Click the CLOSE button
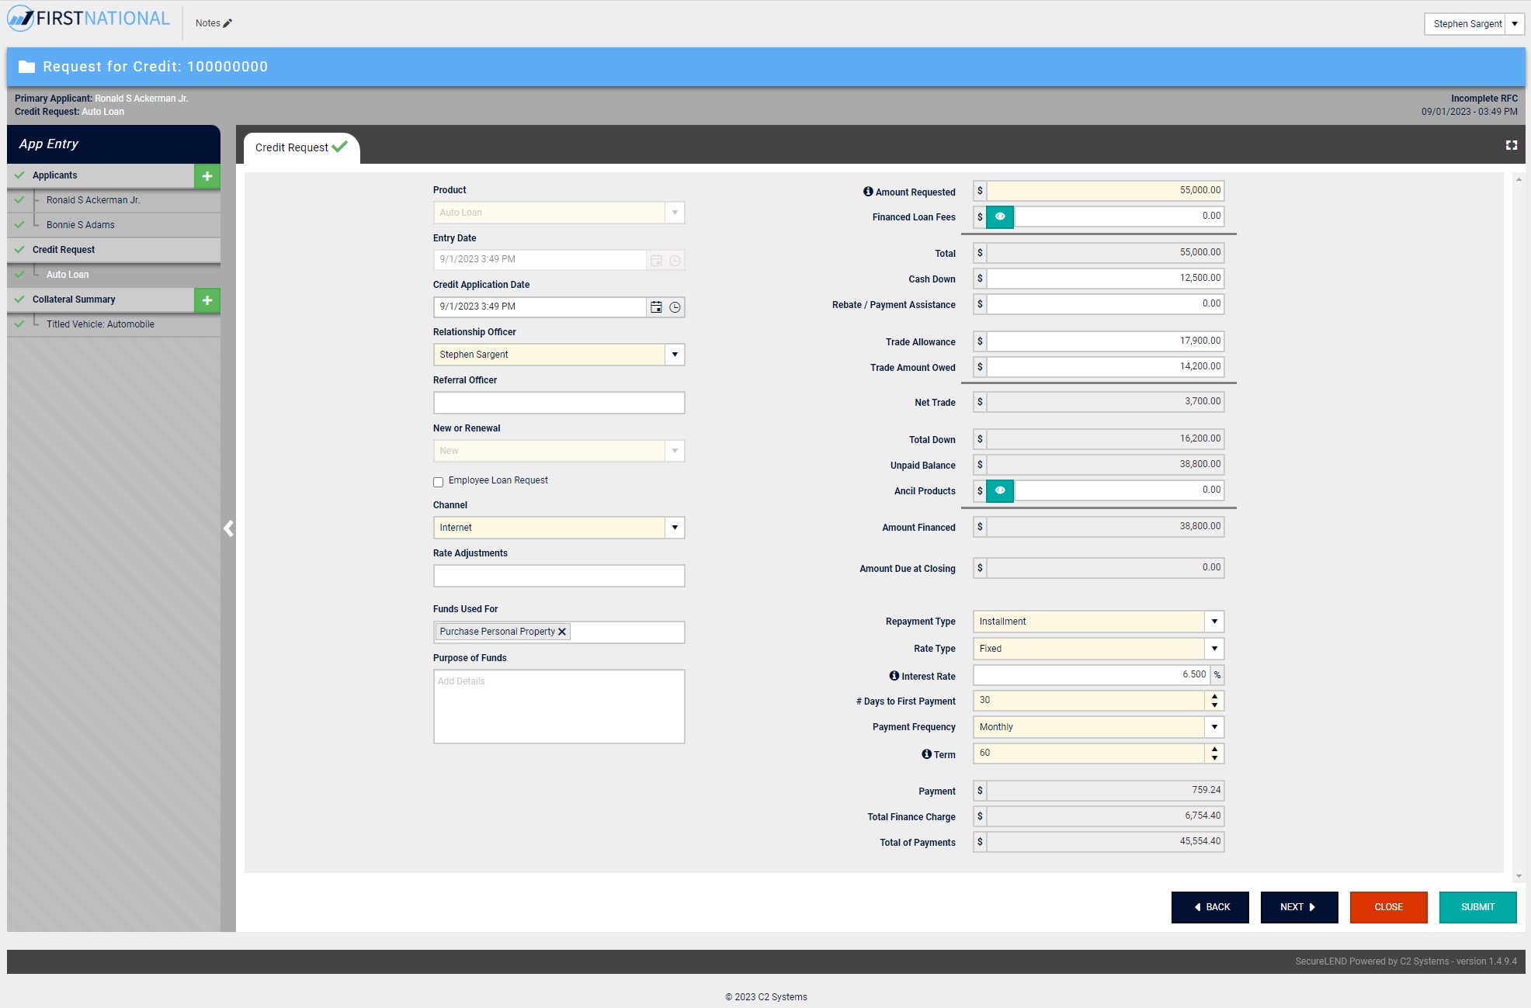Image resolution: width=1531 pixels, height=1008 pixels. point(1388,907)
